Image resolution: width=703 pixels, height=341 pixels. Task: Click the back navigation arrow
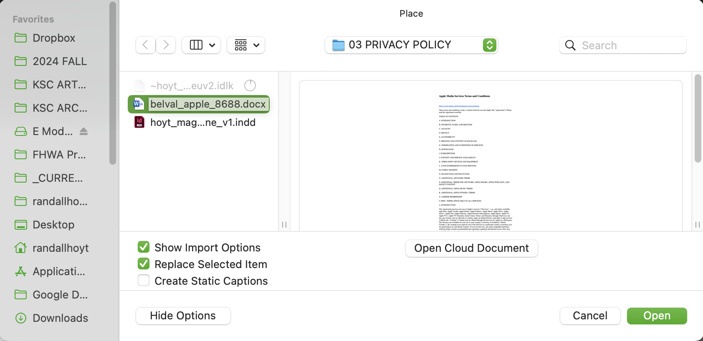tap(145, 45)
